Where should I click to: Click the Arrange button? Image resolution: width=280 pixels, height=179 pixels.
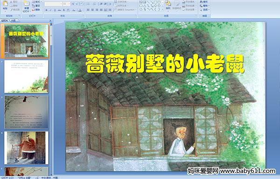[168, 6]
